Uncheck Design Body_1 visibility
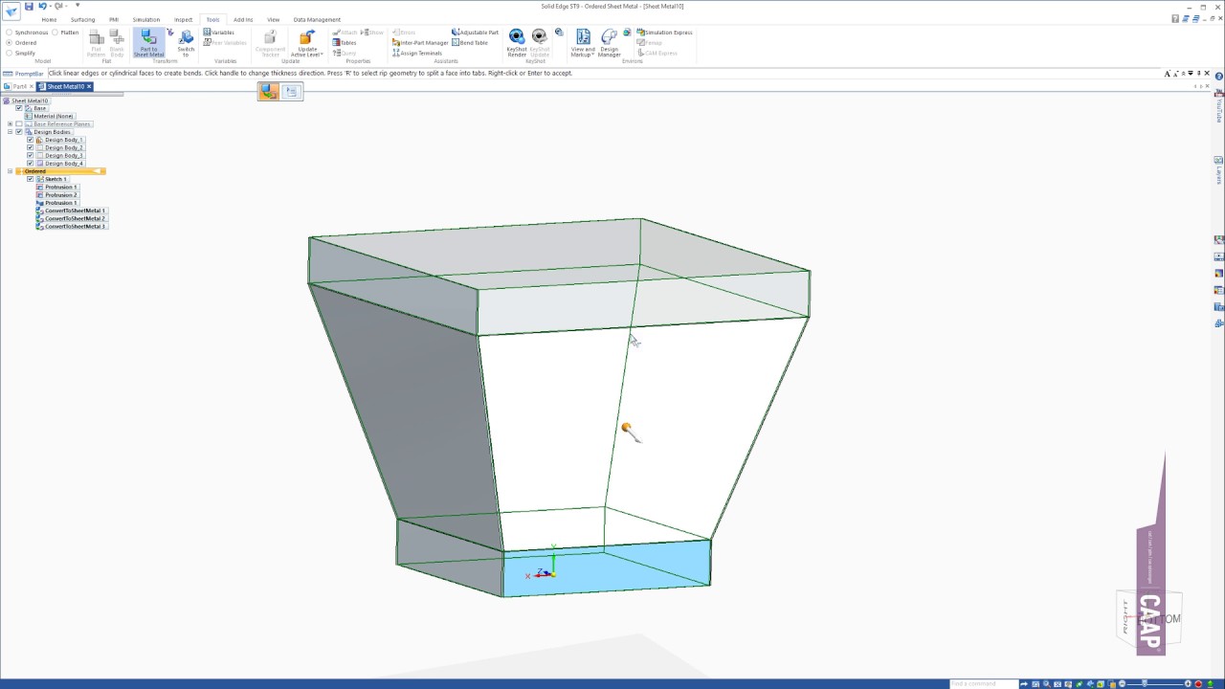 coord(30,140)
